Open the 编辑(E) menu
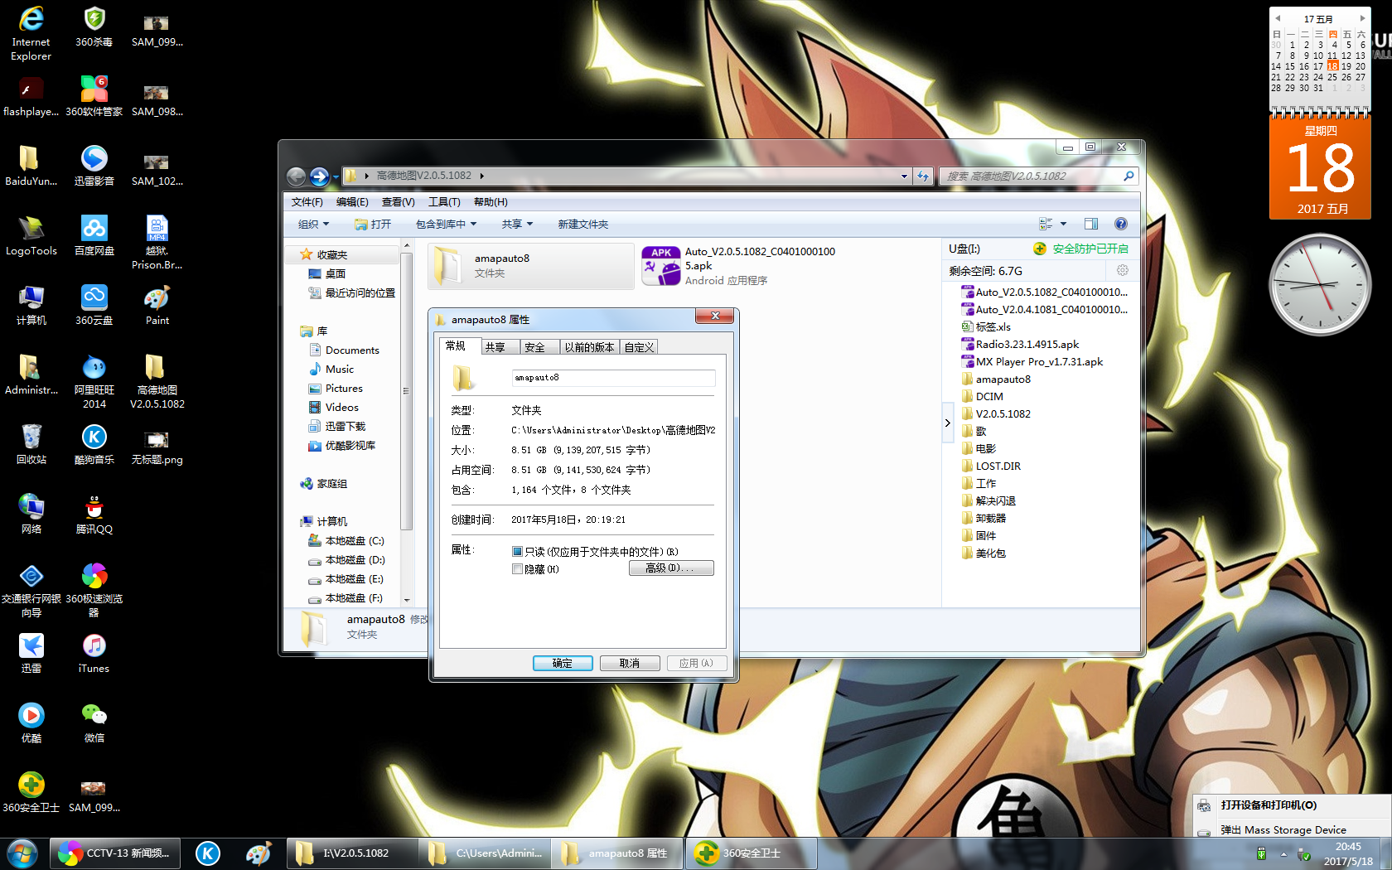This screenshot has width=1392, height=870. tap(352, 202)
